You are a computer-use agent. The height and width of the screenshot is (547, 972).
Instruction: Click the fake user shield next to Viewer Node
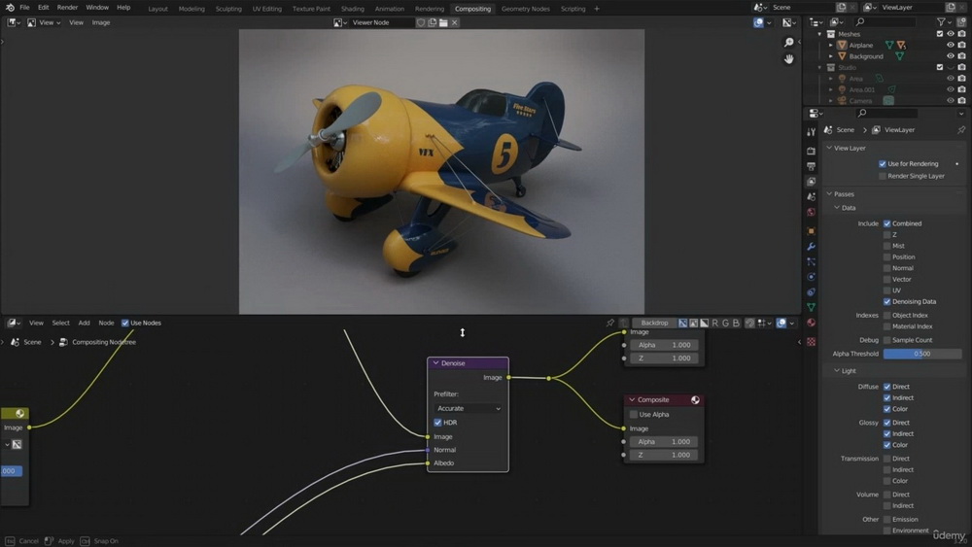point(421,22)
